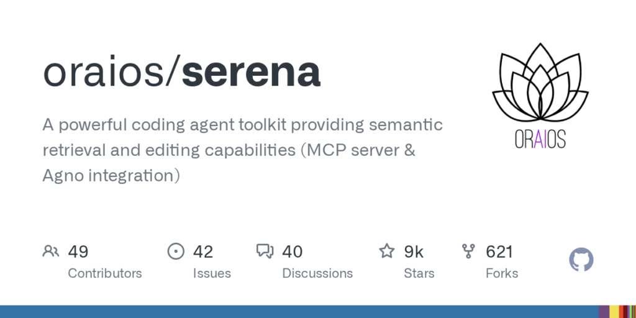Click the Forks branch icon
The image size is (636, 318).
tap(468, 251)
